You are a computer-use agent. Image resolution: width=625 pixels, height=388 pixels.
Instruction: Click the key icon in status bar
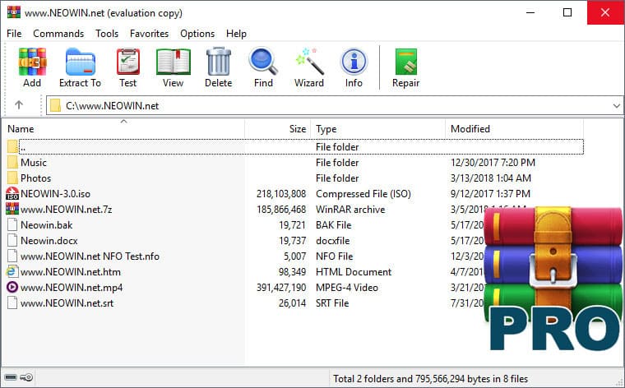pos(26,377)
